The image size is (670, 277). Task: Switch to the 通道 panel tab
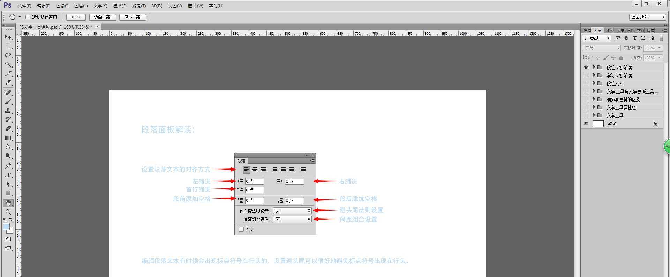point(587,31)
